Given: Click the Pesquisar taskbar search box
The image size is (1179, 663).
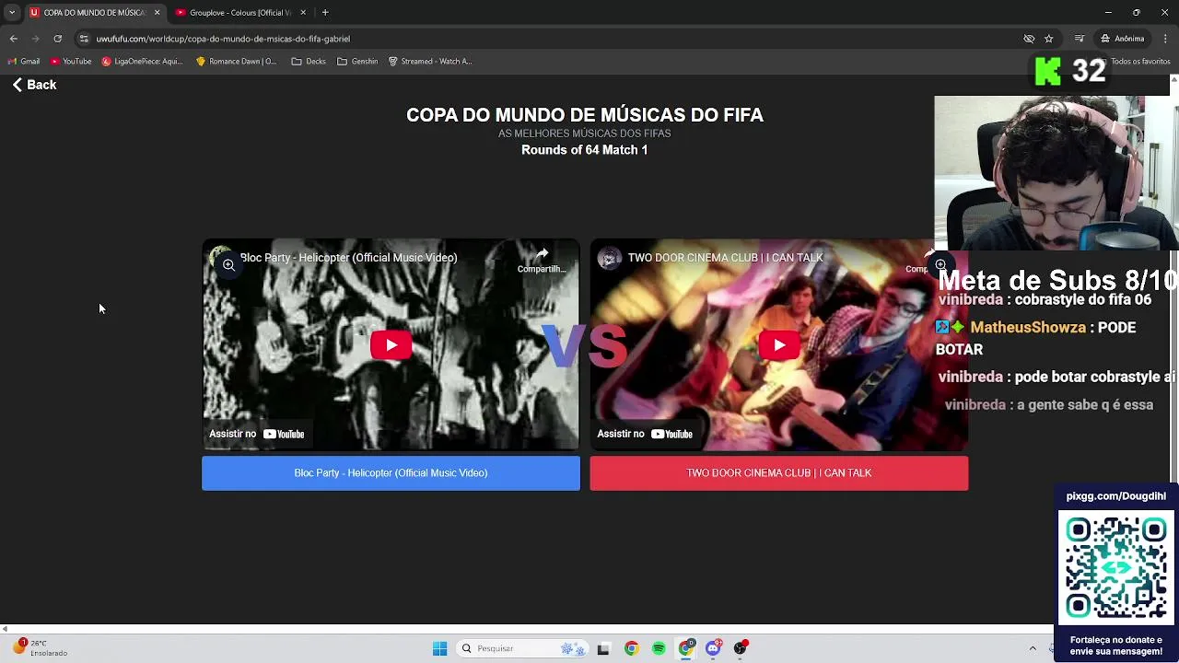Looking at the screenshot, I should 523,648.
